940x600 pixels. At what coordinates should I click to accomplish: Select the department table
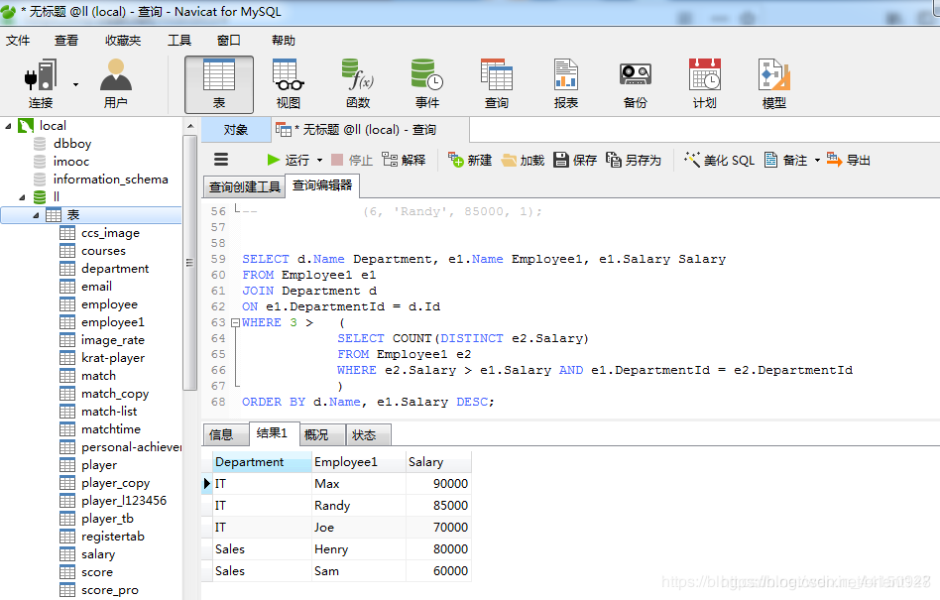coord(114,269)
